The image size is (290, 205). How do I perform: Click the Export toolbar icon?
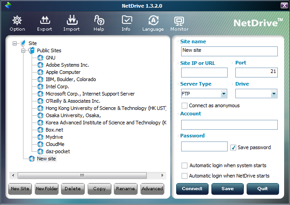coord(45,20)
